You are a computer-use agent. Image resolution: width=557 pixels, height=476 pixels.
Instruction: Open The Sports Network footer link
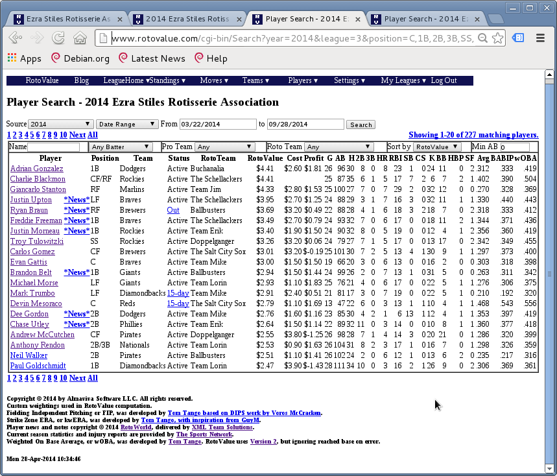click(x=204, y=434)
